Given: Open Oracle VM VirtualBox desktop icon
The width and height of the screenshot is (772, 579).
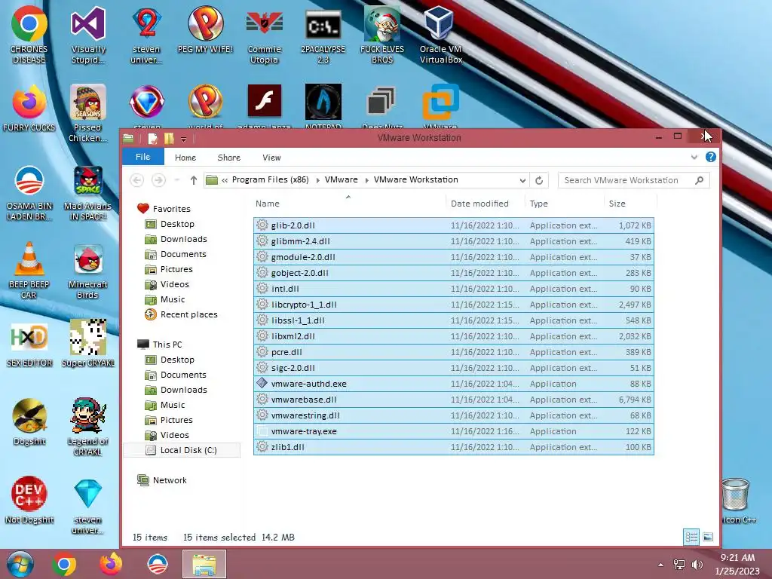Looking at the screenshot, I should point(440,35).
